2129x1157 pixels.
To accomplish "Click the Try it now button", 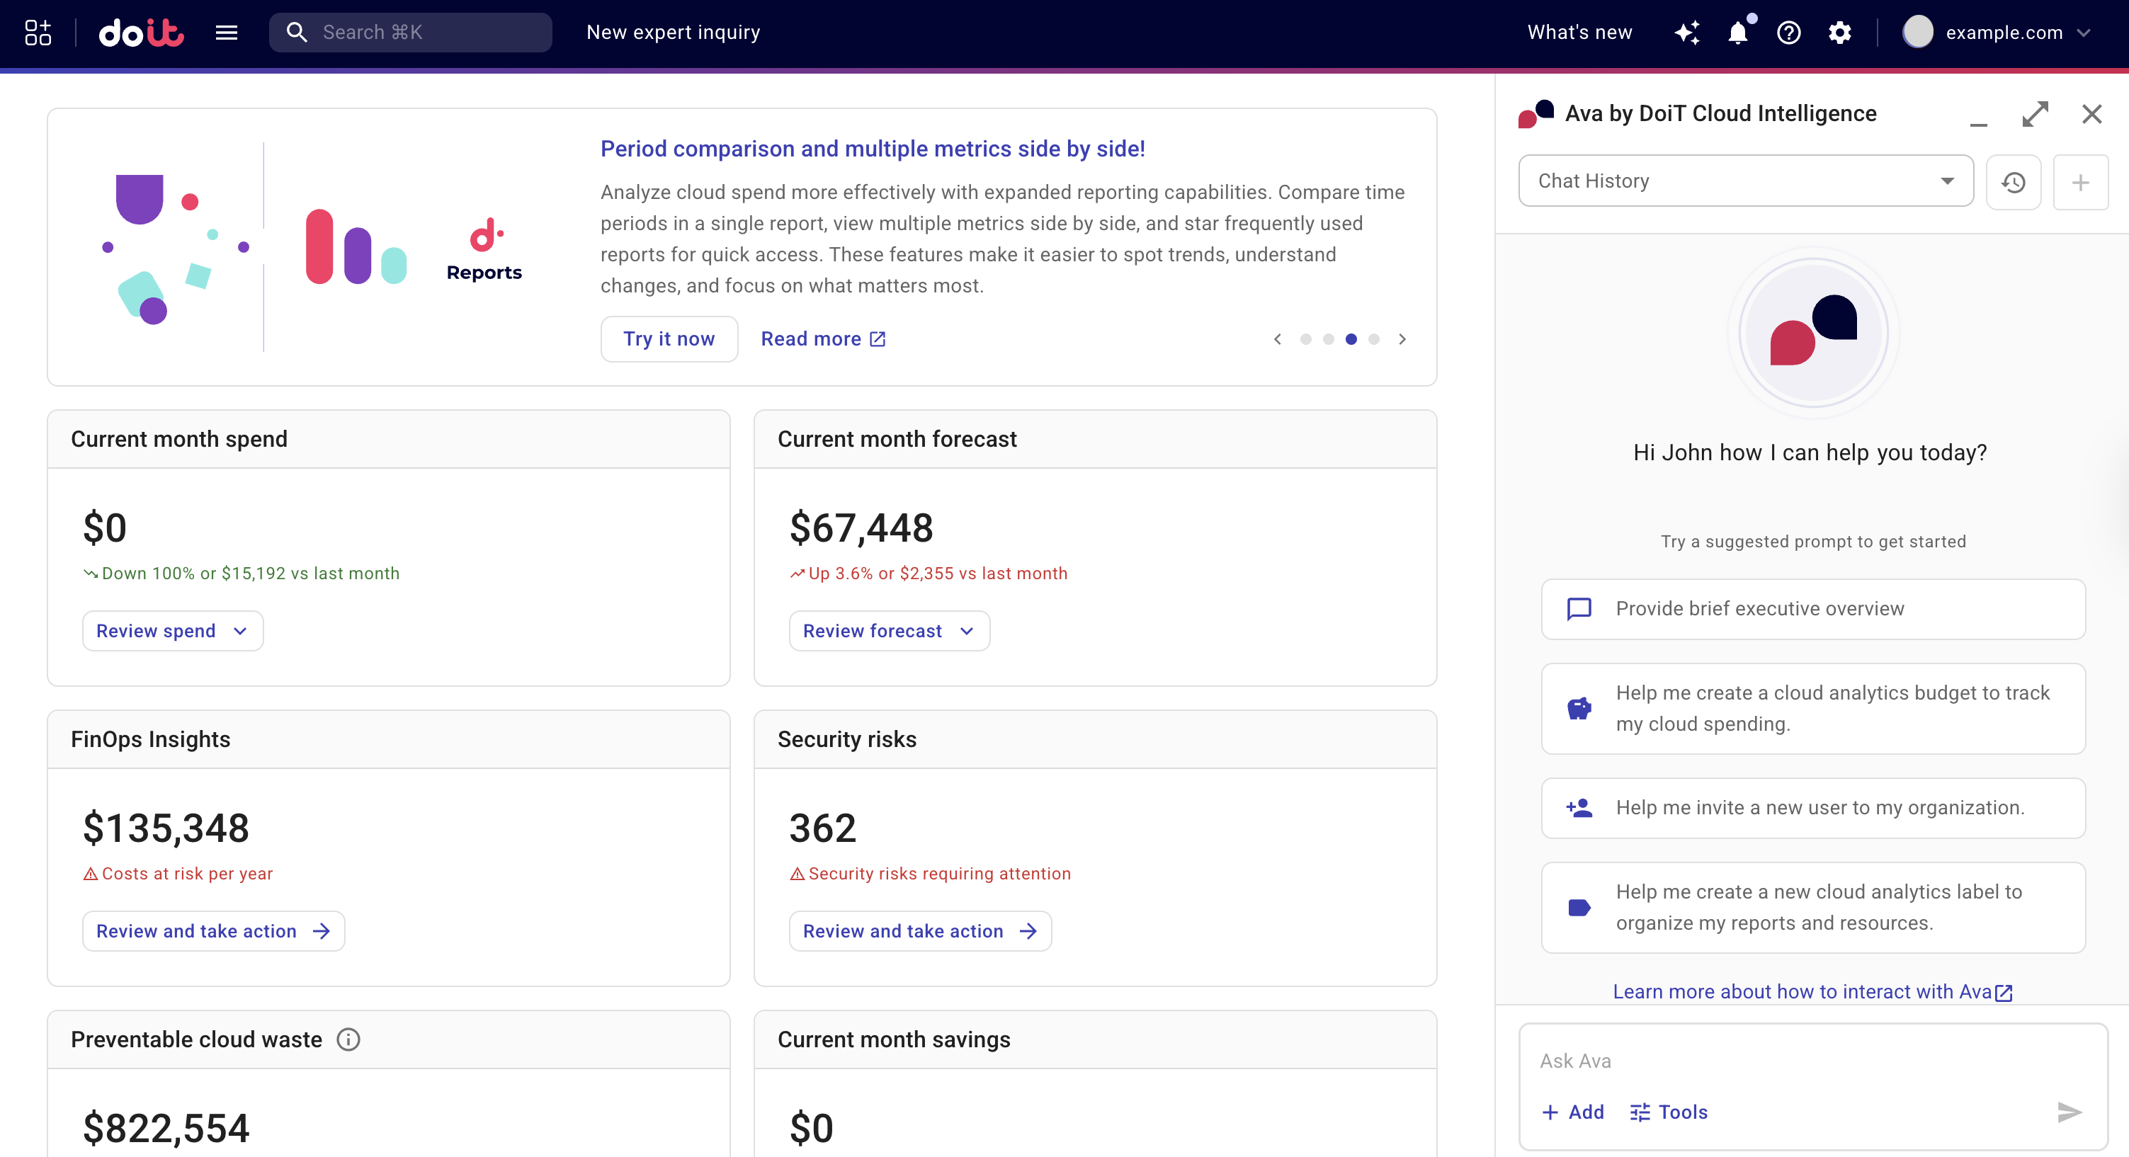I will click(x=669, y=339).
